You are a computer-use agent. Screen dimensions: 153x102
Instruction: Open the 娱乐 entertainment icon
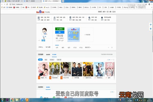pyautogui.click(x=89, y=18)
